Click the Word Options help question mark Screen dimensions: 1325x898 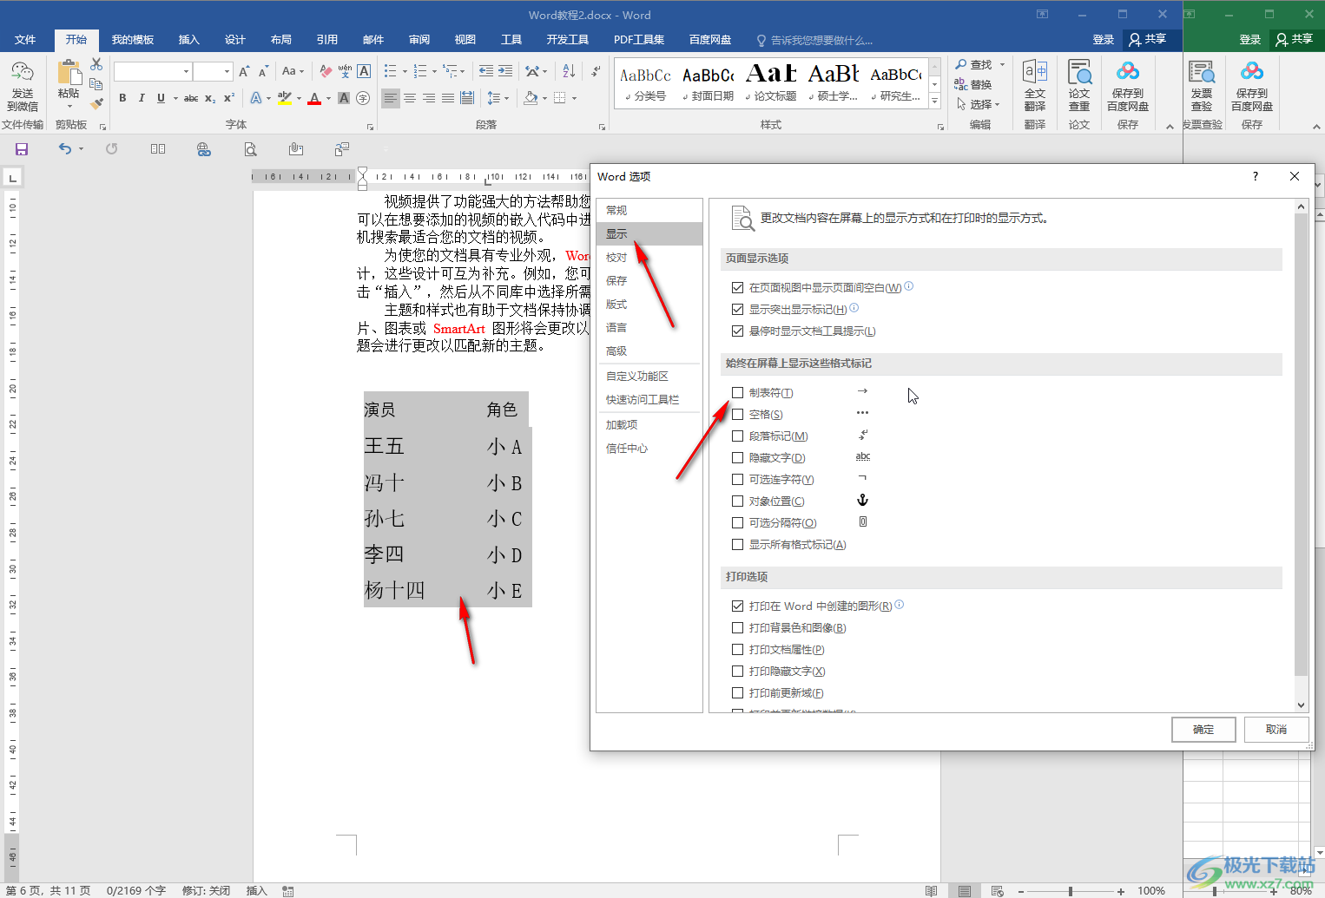click(x=1255, y=176)
